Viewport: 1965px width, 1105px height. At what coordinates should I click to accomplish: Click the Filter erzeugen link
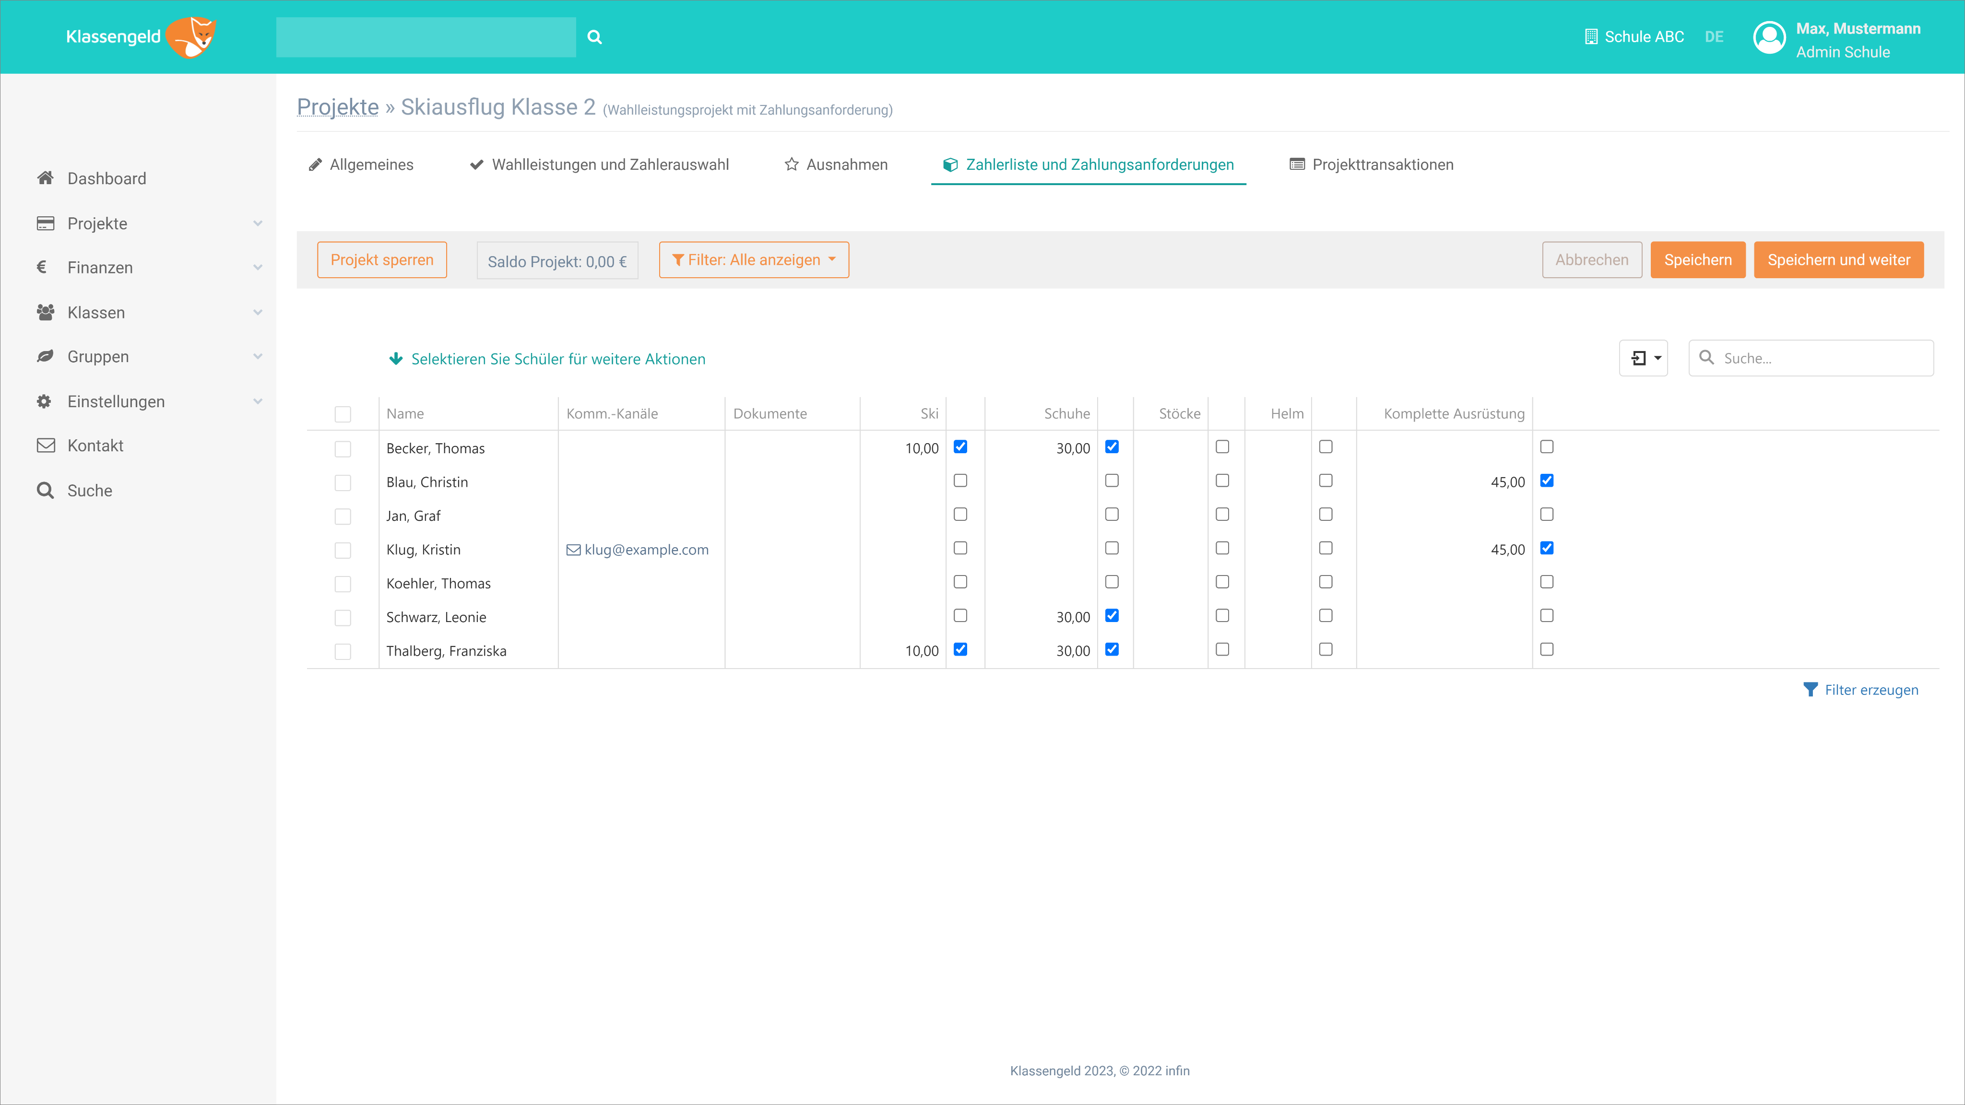1860,689
